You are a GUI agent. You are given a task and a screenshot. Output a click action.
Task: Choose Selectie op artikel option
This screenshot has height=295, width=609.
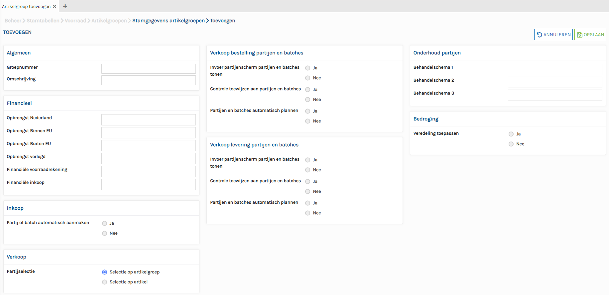[105, 282]
